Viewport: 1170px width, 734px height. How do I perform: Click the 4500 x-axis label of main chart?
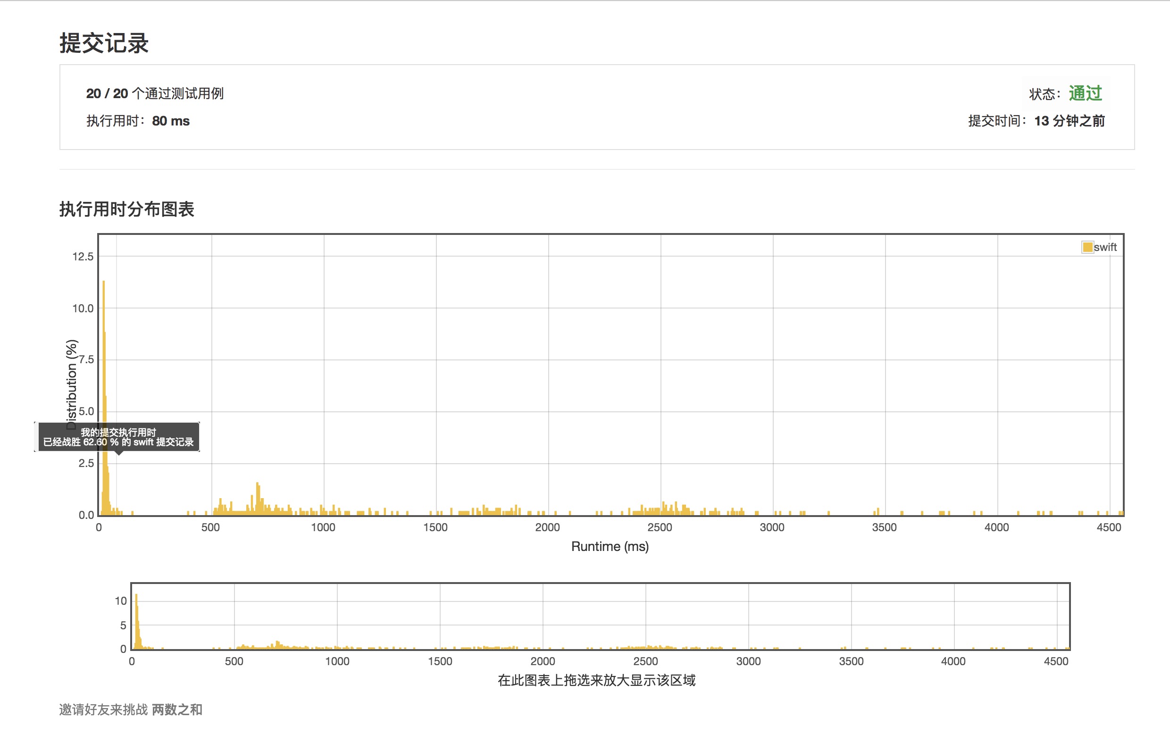coord(1109,527)
